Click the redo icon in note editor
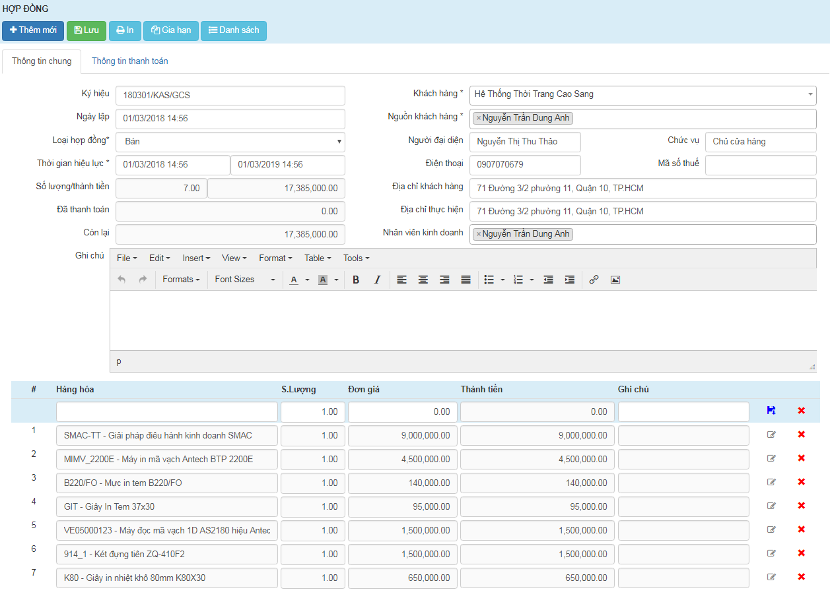This screenshot has width=830, height=602. tap(143, 280)
